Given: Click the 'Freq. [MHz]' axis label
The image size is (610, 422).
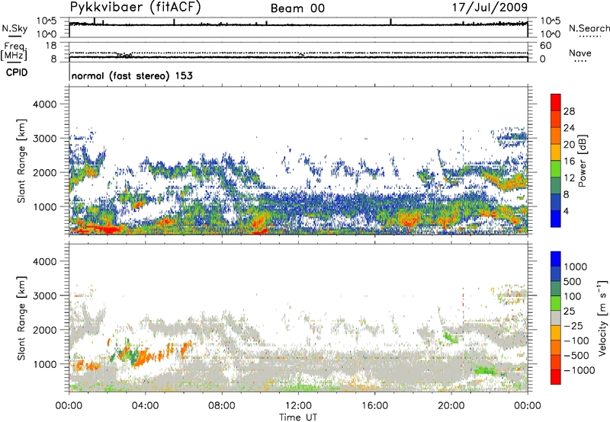Looking at the screenshot, I should (x=14, y=51).
